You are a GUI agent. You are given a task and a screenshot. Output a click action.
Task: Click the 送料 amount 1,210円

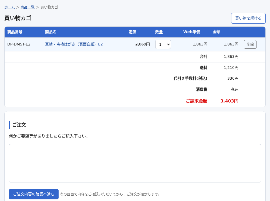click(x=231, y=68)
